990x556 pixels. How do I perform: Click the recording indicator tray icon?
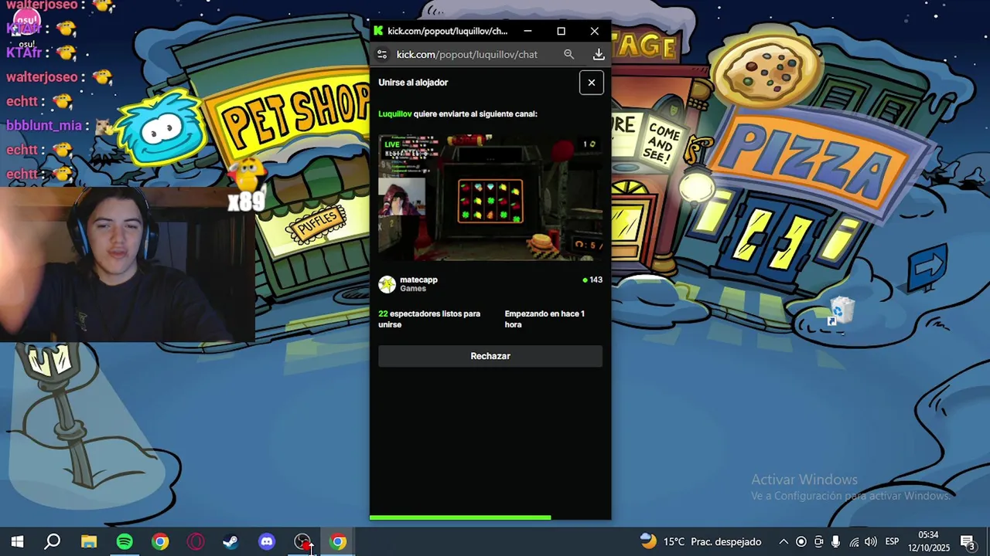[x=801, y=541]
